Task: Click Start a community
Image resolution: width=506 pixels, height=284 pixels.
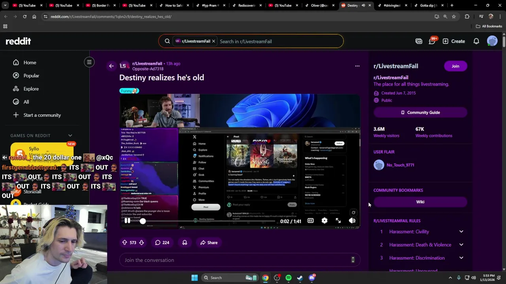Action: 42,115
